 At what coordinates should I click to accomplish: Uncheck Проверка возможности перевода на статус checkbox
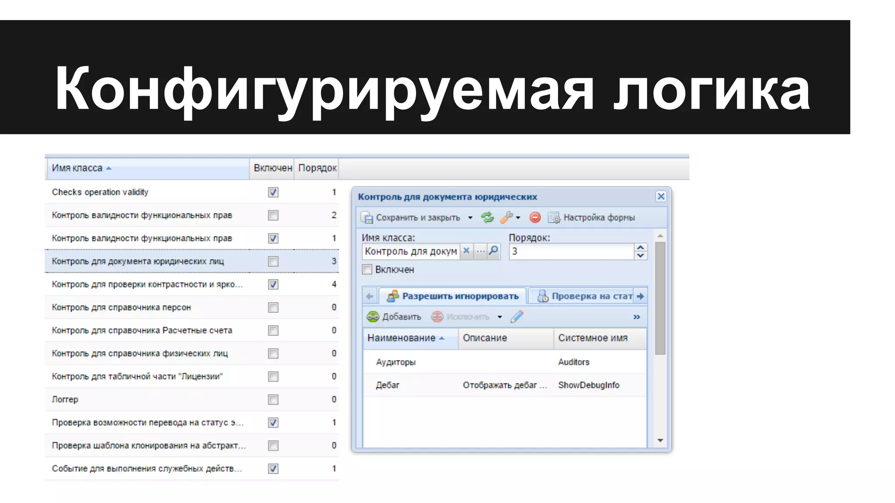coord(273,423)
